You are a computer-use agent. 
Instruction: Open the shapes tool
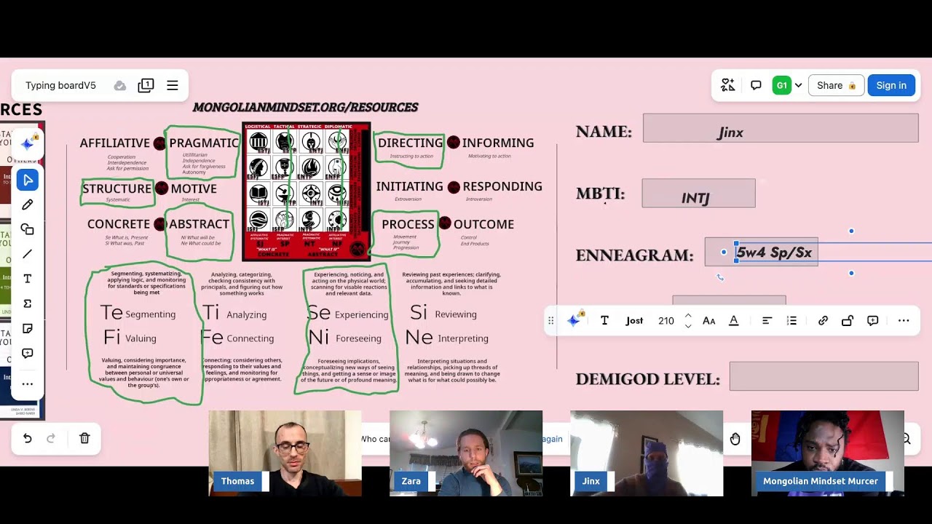click(x=28, y=229)
